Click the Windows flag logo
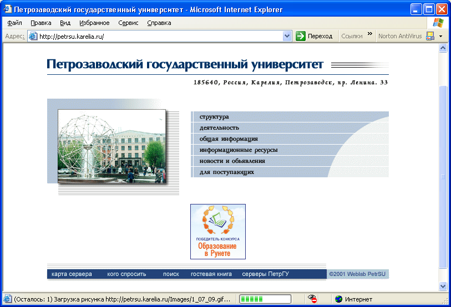Viewport: 451px width, 307px height. pyautogui.click(x=438, y=23)
